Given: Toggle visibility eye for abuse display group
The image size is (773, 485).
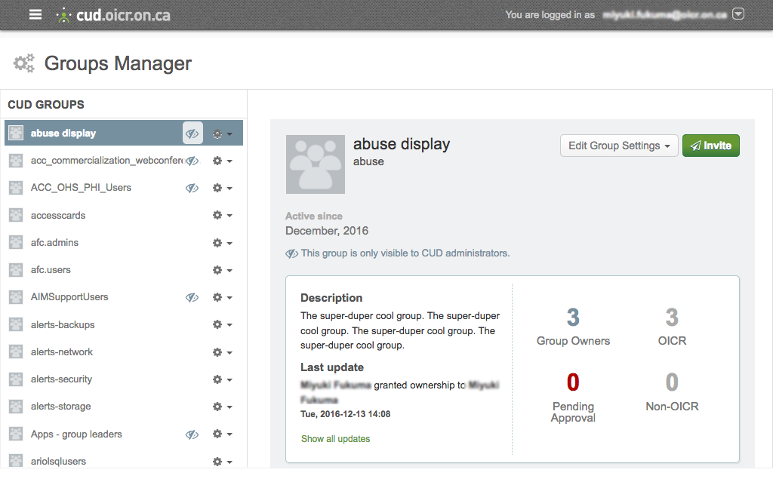Looking at the screenshot, I should pos(192,134).
